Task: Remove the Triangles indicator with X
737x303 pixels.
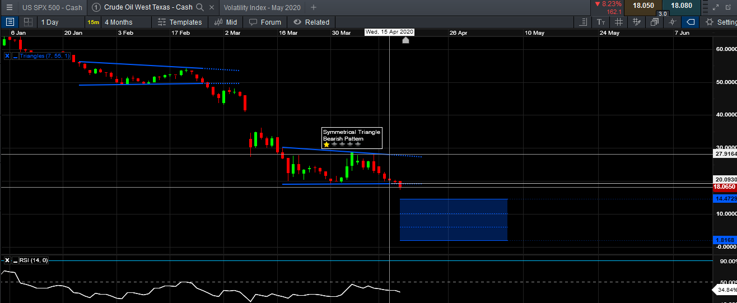Action: click(7, 56)
